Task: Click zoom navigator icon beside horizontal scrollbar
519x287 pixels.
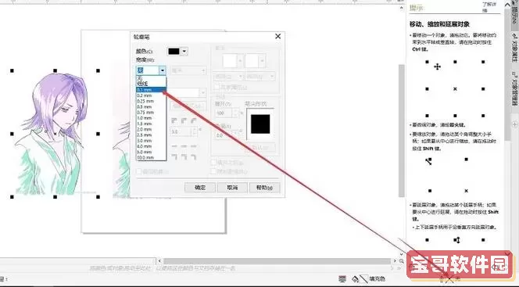Action: click(401, 261)
